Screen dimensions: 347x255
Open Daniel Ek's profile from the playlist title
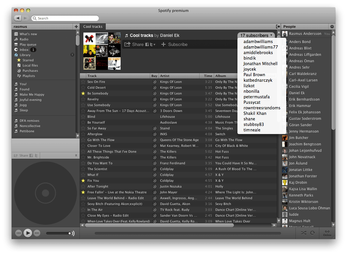[170, 35]
